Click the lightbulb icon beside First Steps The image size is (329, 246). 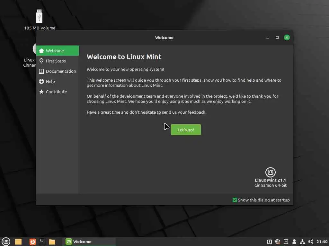(41, 61)
